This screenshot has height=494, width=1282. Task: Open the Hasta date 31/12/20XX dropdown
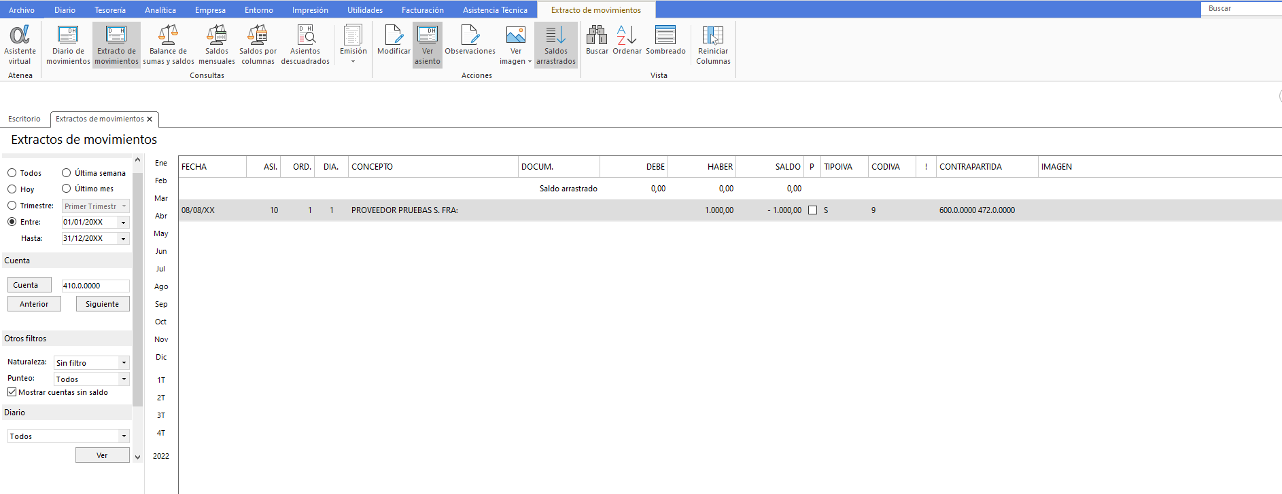click(123, 239)
